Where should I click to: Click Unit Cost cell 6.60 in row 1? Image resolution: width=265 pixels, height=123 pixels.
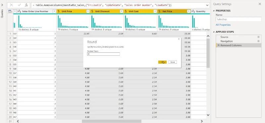tap(140, 34)
